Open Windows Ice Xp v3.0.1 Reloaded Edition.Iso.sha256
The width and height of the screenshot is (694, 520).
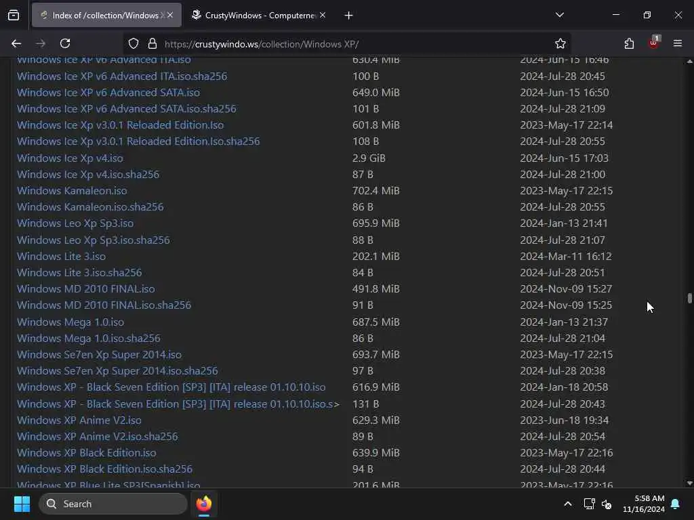pos(138,142)
